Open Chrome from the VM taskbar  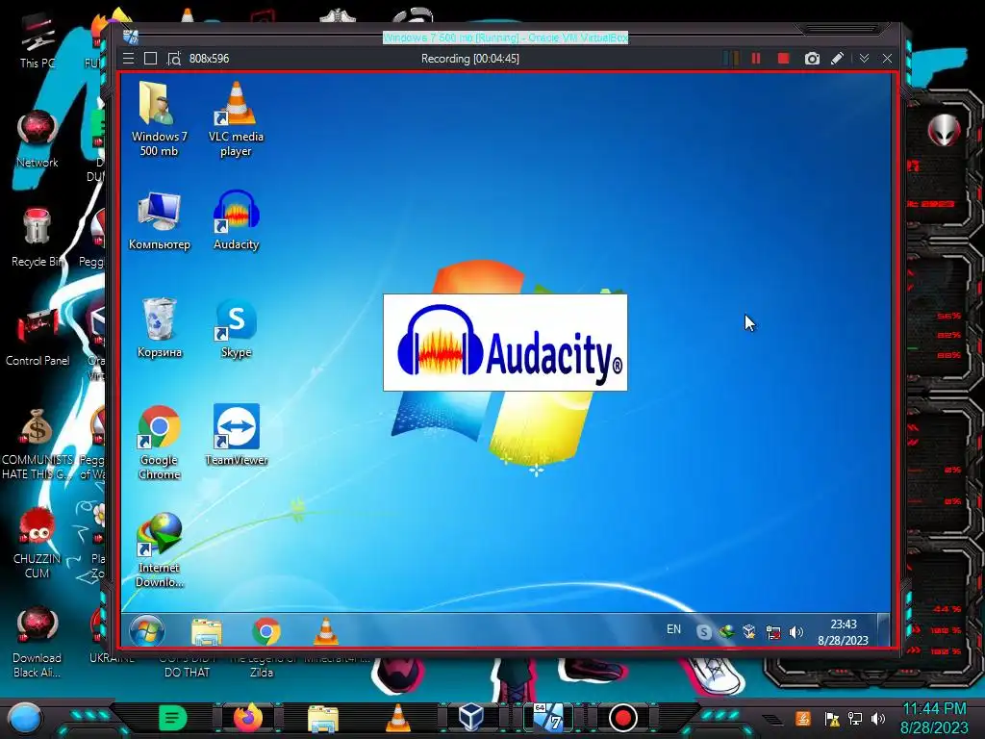[x=266, y=631]
